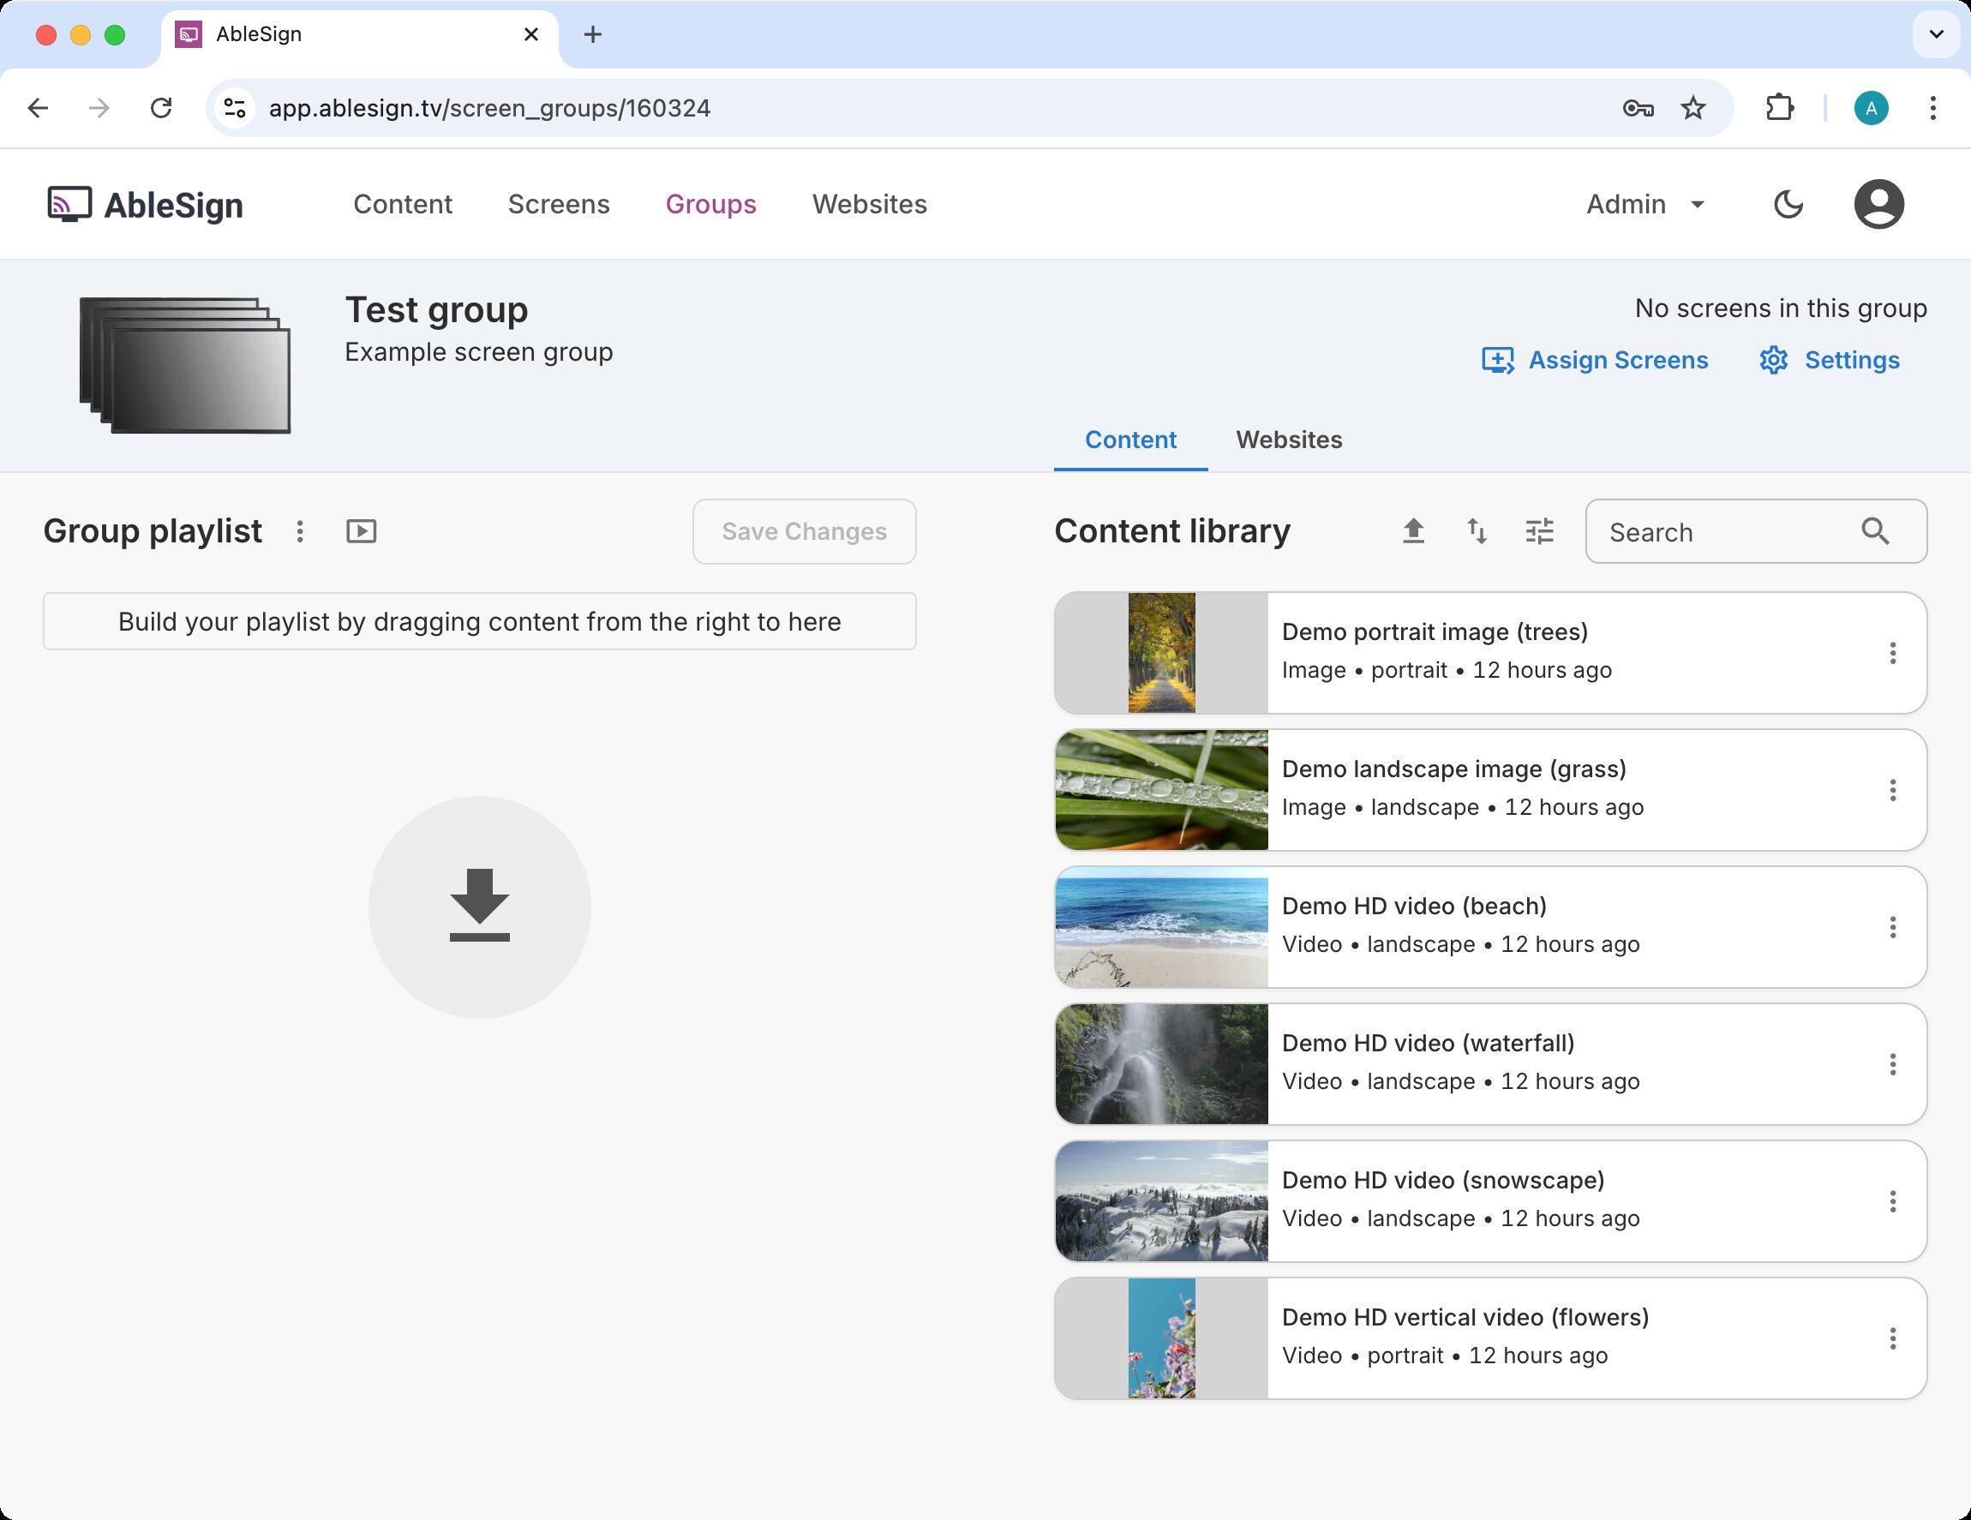Screen dimensions: 1971x1520
Task: Go to Screens in the top navigation
Action: 559,205
